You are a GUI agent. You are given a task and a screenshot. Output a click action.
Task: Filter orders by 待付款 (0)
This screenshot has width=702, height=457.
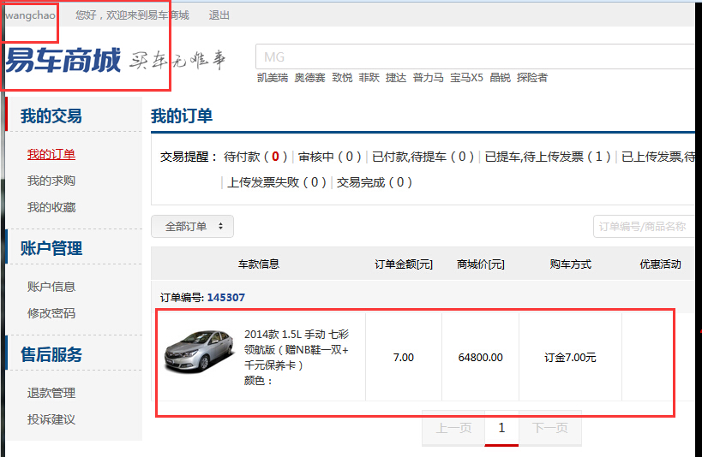click(255, 157)
